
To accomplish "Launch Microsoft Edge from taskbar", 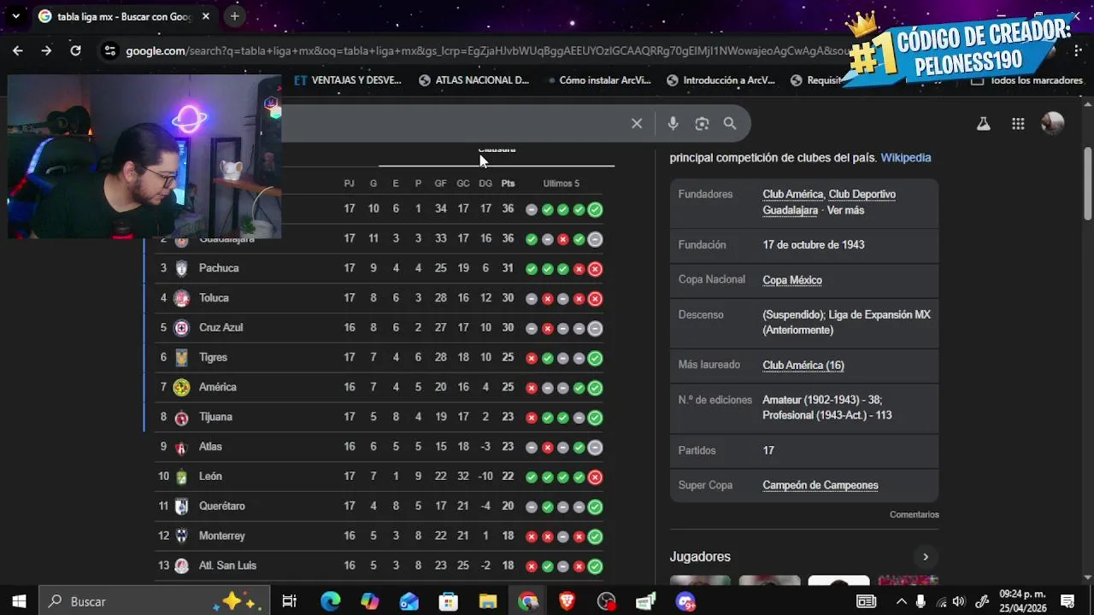I will 330,601.
